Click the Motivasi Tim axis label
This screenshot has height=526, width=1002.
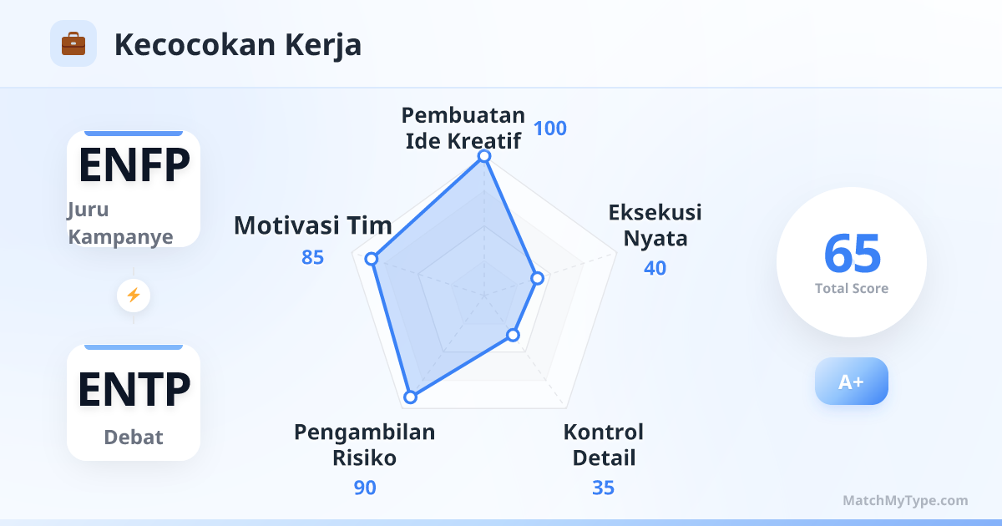[312, 225]
